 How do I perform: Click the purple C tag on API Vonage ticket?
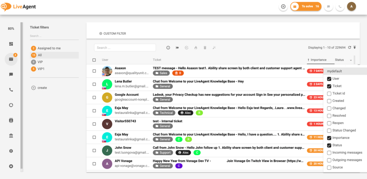(x=179, y=166)
